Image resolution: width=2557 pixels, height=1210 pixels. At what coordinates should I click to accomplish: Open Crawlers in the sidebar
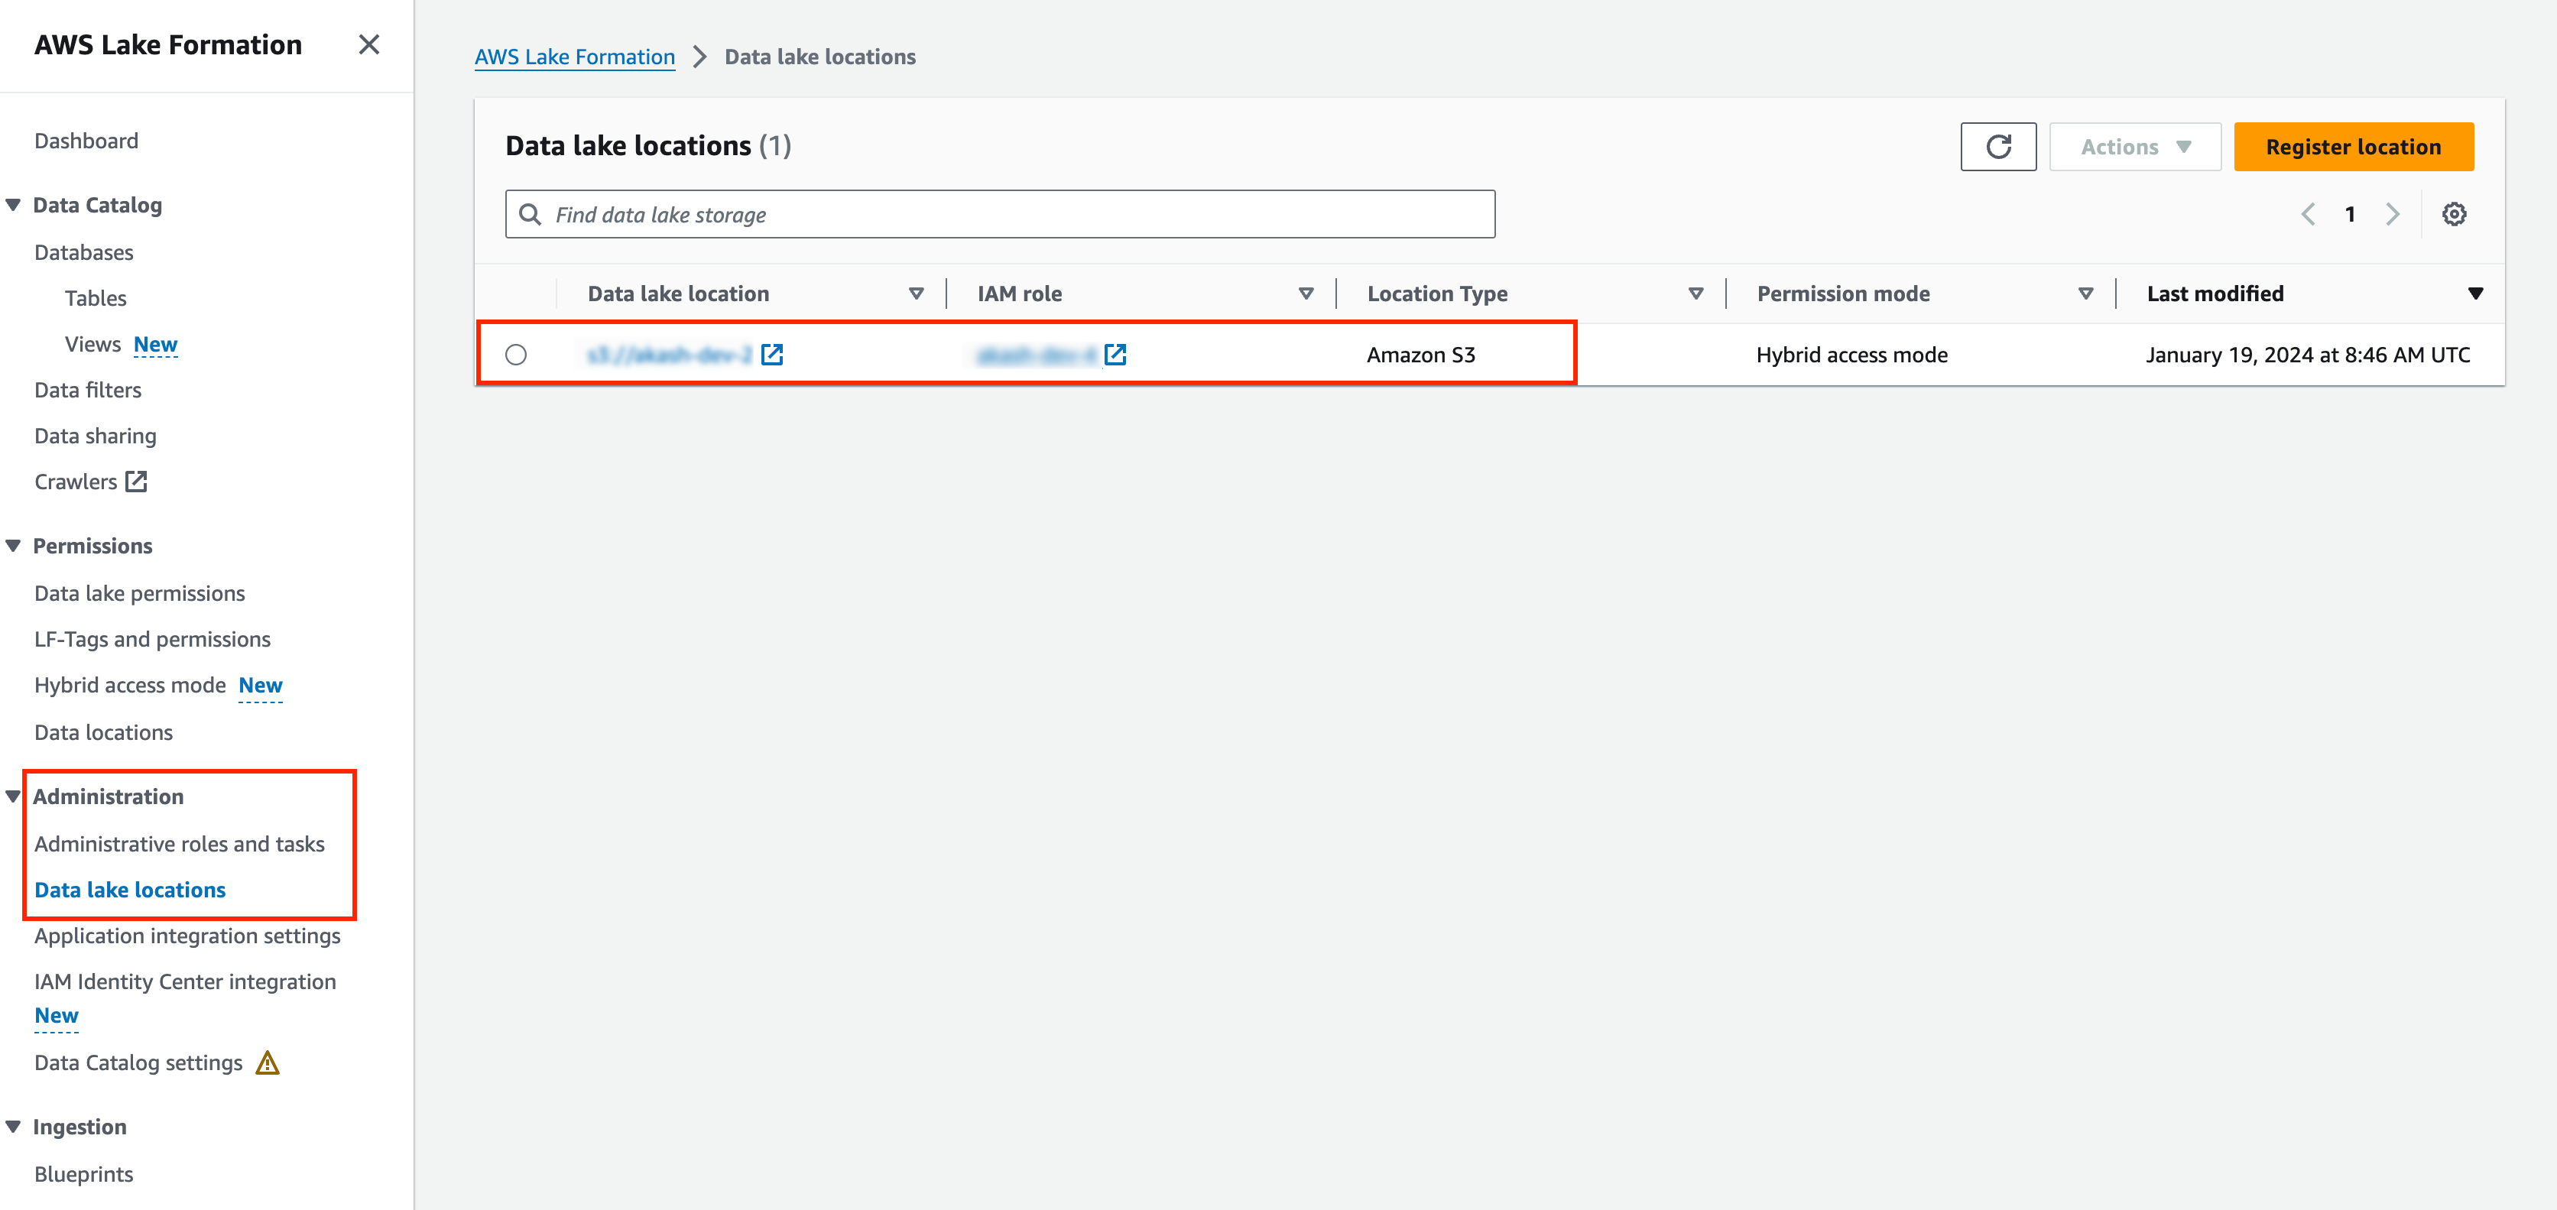tap(76, 482)
